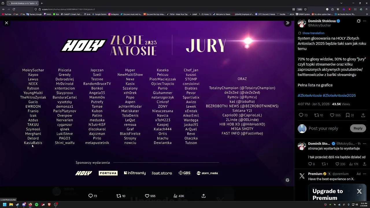Open File Explorer from taskbar
Image resolution: width=370 pixels, height=208 pixels.
[11, 205]
